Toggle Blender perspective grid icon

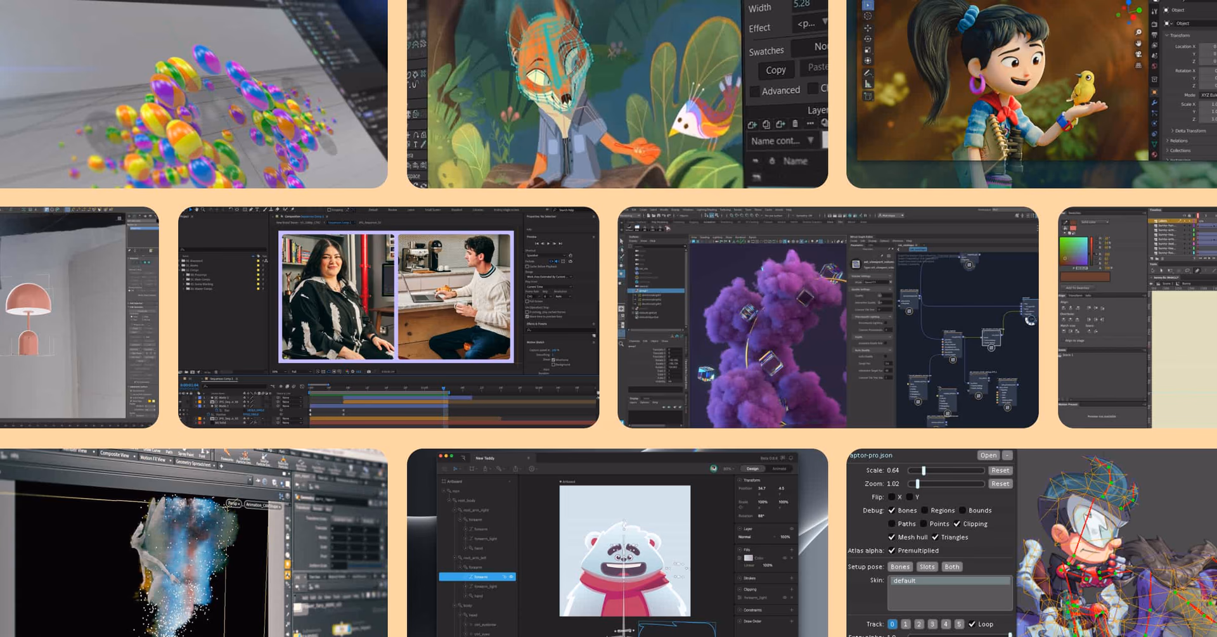pyautogui.click(x=1138, y=65)
